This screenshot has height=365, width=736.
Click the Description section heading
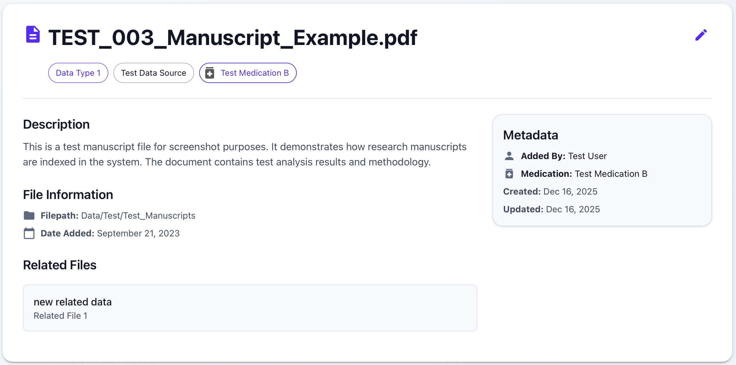[x=56, y=124]
